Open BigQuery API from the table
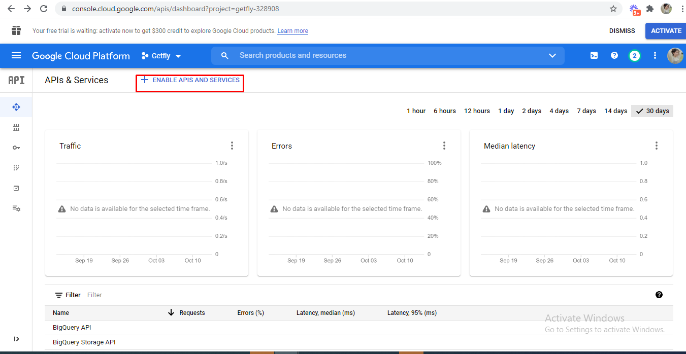This screenshot has width=686, height=354. [72, 328]
